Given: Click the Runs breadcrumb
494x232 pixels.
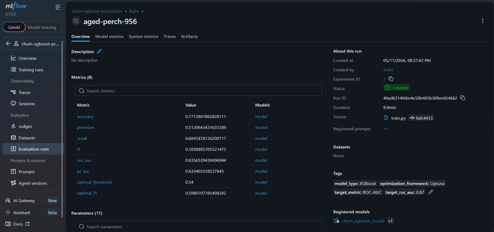Looking at the screenshot, I should tap(134, 11).
